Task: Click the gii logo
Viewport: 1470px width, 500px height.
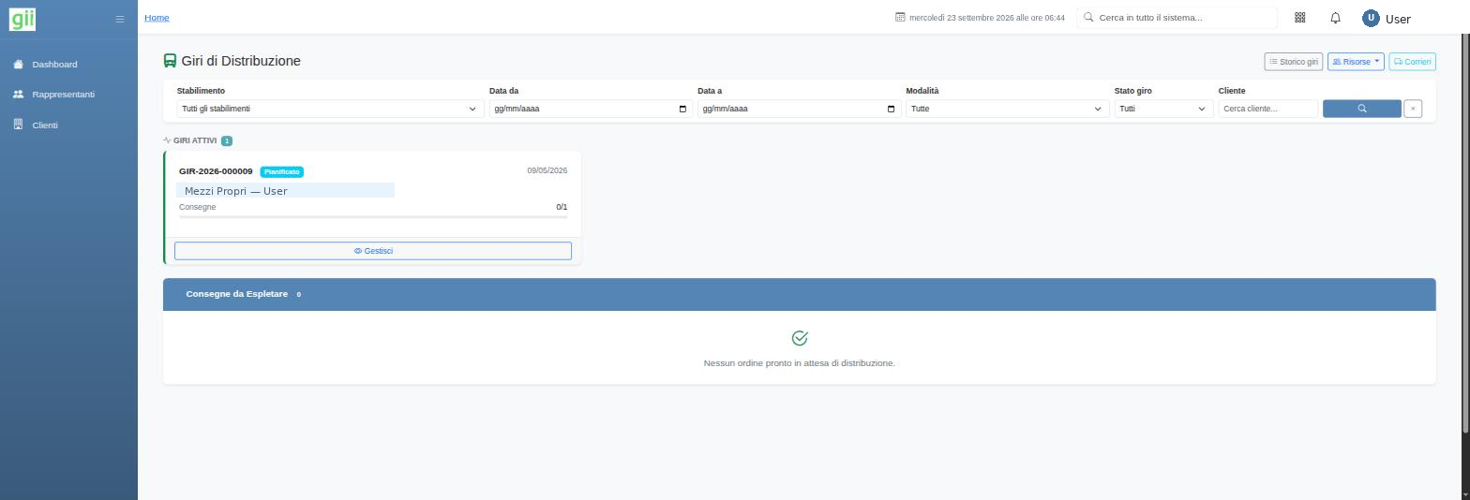Action: [x=22, y=18]
